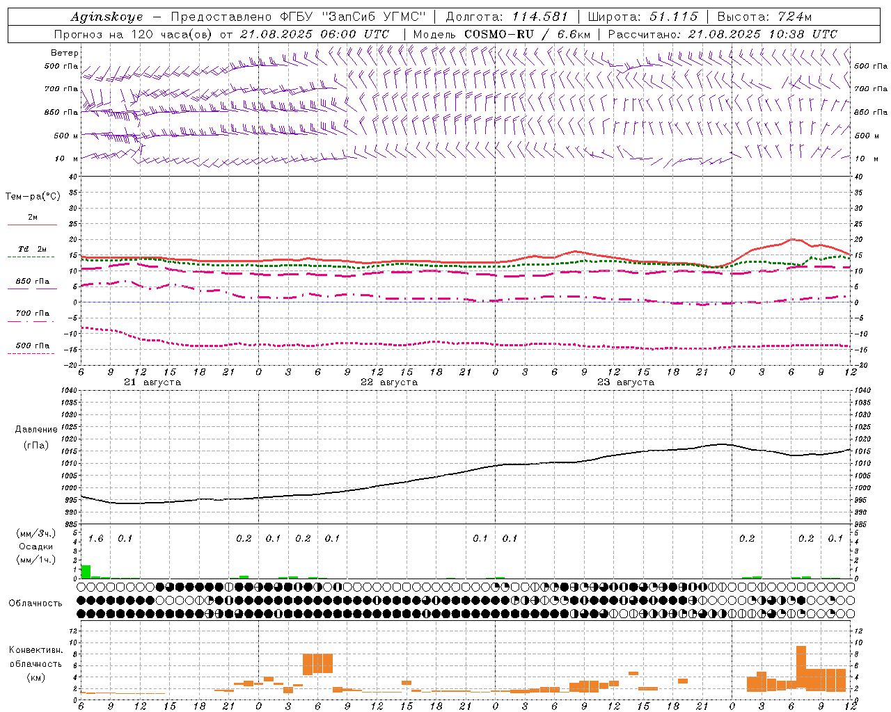Click the Td 2м dew point legend label

pos(32,249)
